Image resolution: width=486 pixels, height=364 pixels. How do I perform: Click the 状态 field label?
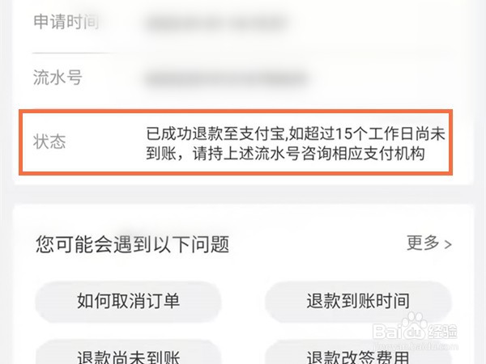tap(49, 142)
